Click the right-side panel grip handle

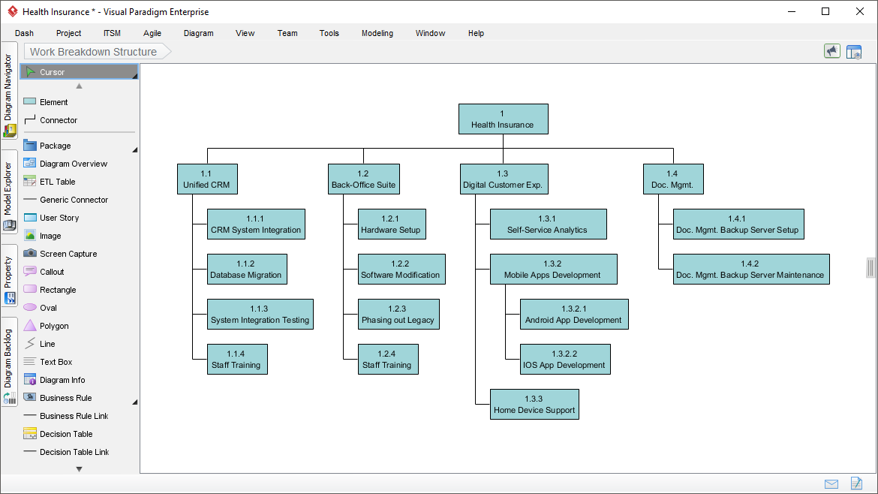[x=870, y=268]
